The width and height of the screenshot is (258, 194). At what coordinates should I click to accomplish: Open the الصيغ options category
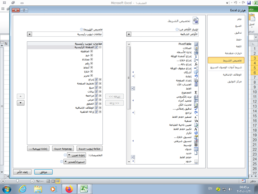point(238,26)
